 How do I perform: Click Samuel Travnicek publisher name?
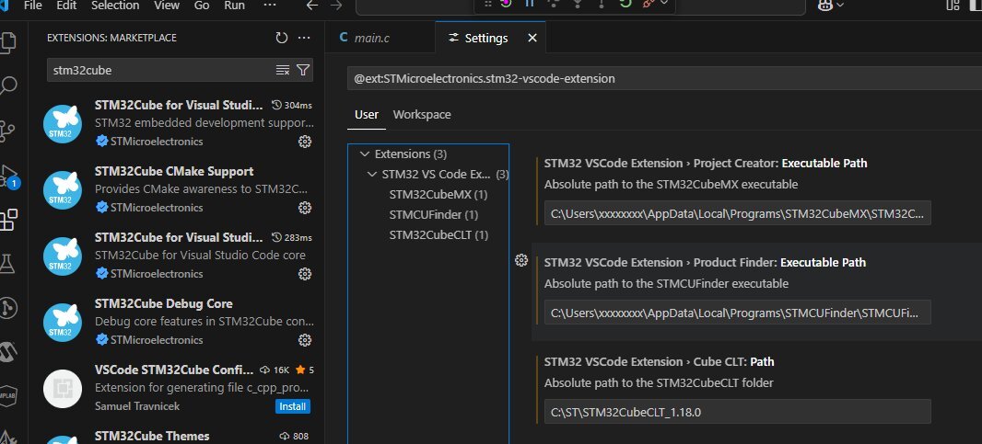(x=137, y=406)
